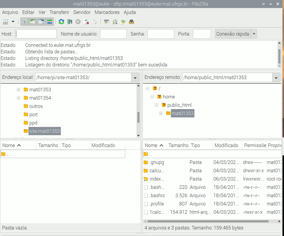Expand the remote mat01353 folder node
Image resolution: width=284 pixels, height=236 pixels.
point(161,113)
